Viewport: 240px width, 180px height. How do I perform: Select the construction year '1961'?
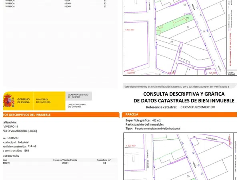click(26, 151)
